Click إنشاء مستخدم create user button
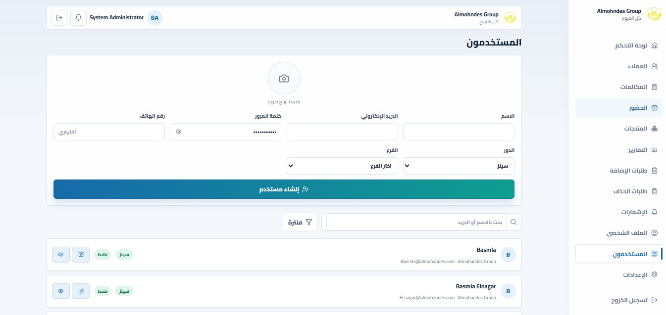The width and height of the screenshot is (666, 315). tap(284, 189)
